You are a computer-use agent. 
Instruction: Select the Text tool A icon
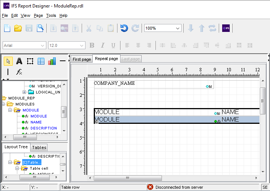19,61
